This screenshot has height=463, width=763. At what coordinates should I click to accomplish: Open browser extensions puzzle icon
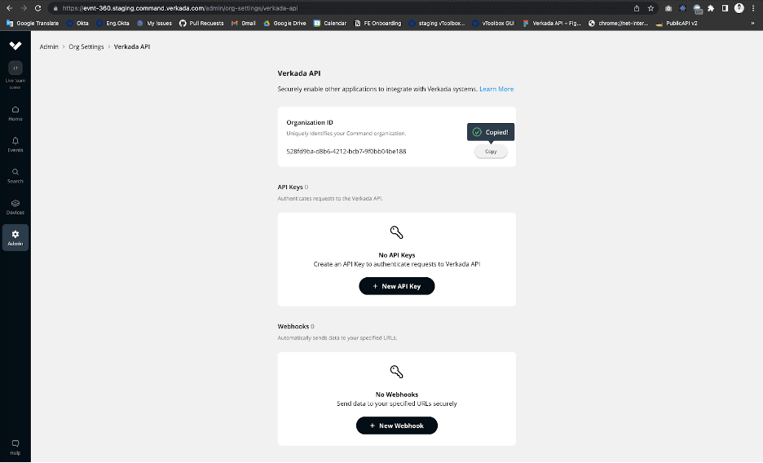(711, 8)
